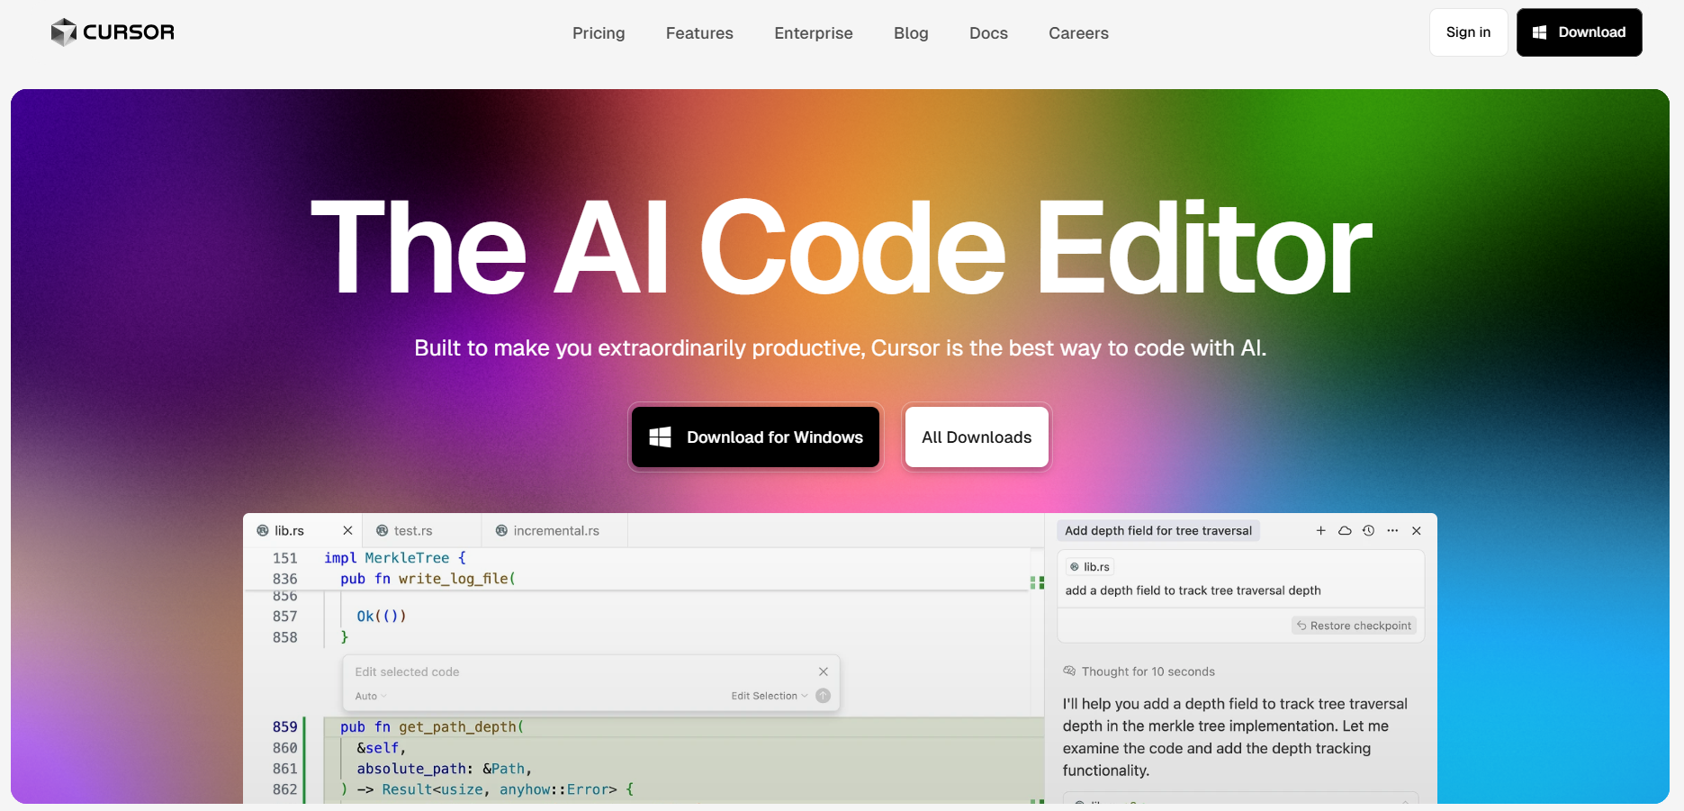Screen dimensions: 1684x811
Task: Click the Windows icon in the header Download button
Action: click(1540, 32)
